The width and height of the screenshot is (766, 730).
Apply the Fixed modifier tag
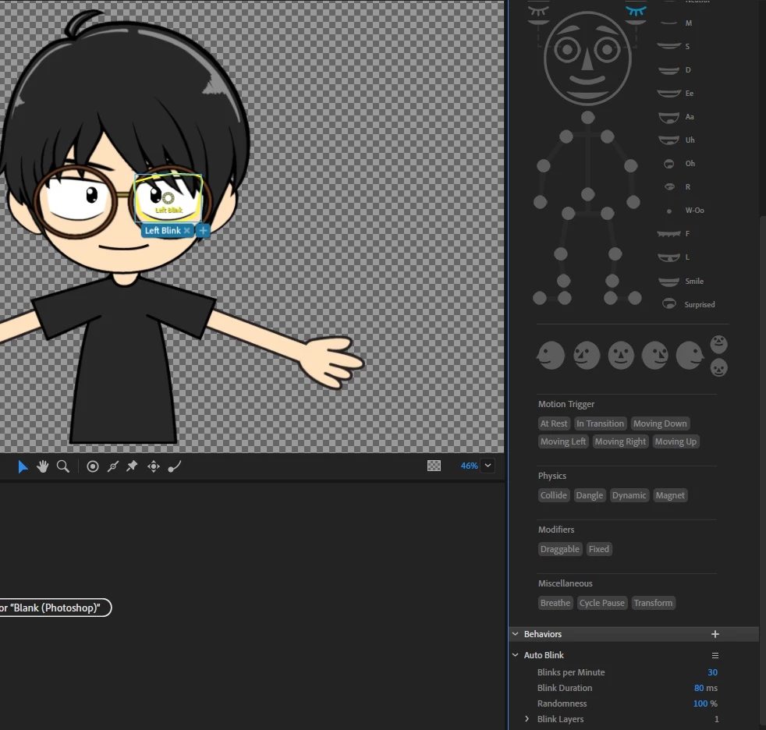click(598, 549)
